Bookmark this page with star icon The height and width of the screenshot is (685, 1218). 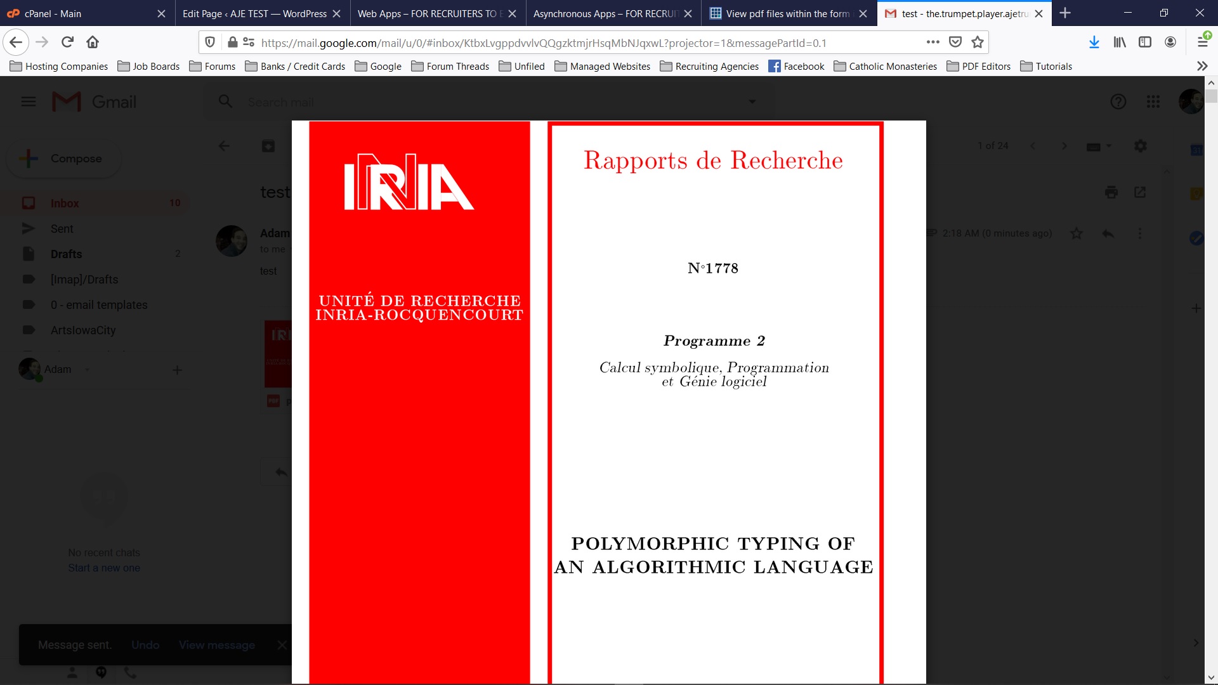coord(978,42)
